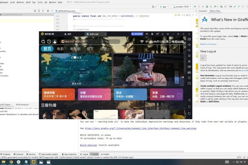The width and height of the screenshot is (248, 165).
Task: Click the 收藏 favorites card
Action: [88, 94]
